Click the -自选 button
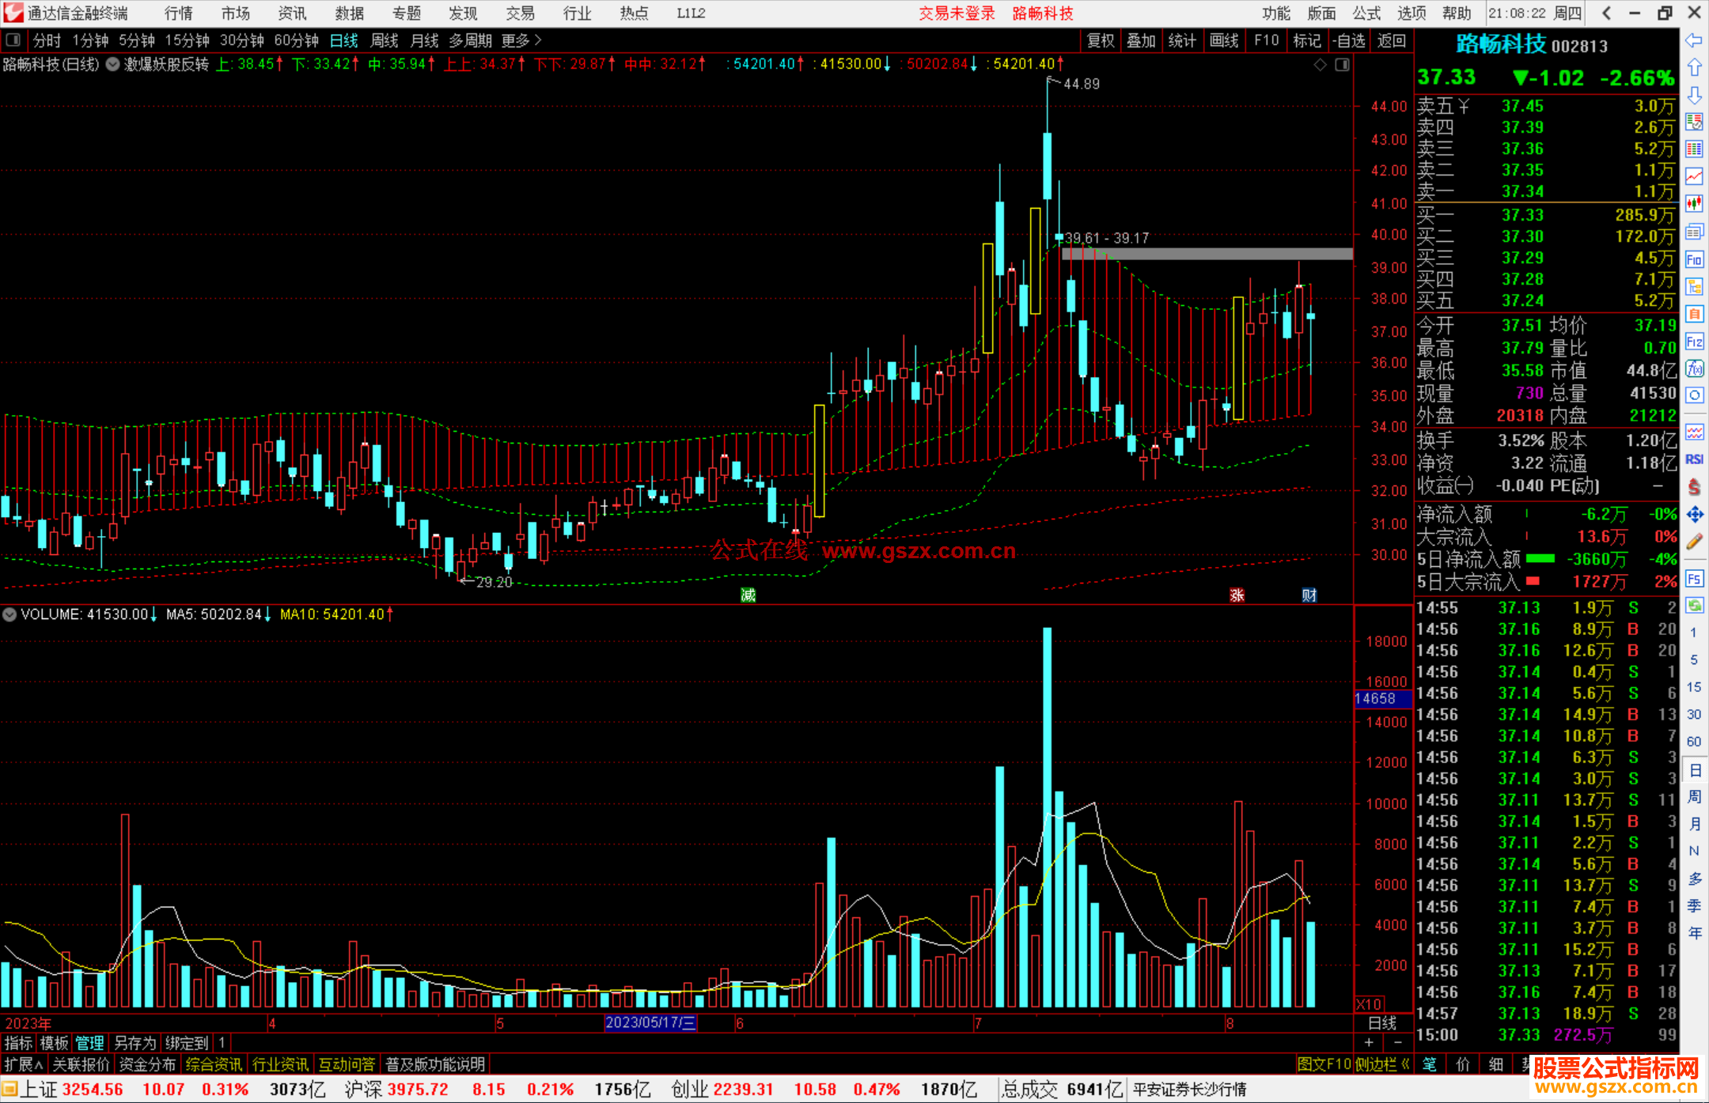 (1348, 40)
